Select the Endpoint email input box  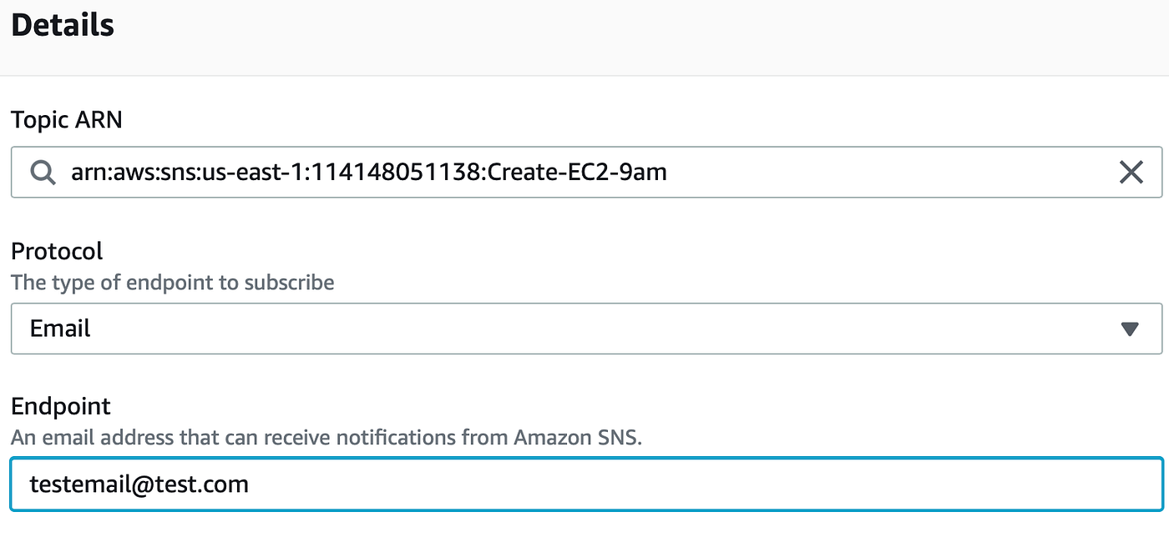(501, 484)
